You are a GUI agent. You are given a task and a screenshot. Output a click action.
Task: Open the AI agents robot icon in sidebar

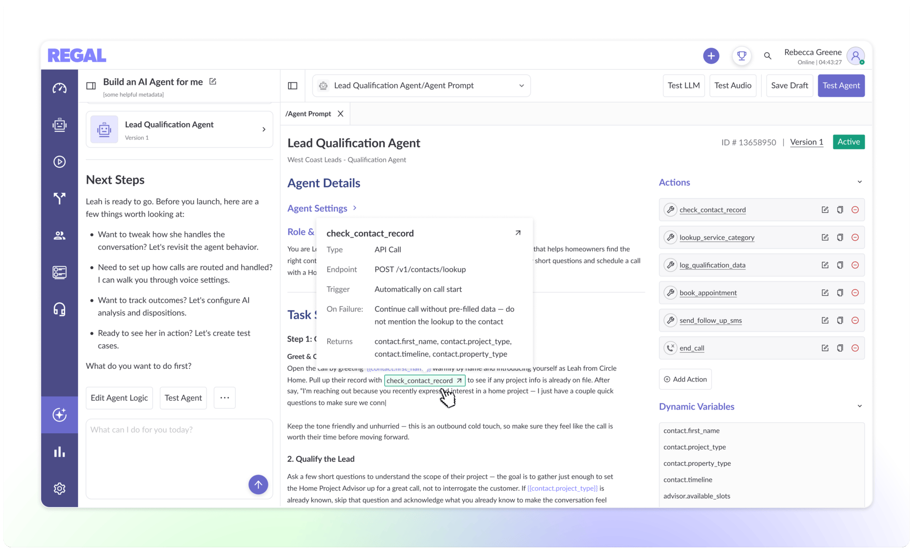point(59,125)
